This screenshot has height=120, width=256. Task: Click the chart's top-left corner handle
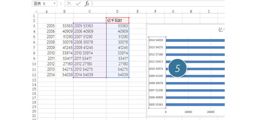tap(146, 24)
